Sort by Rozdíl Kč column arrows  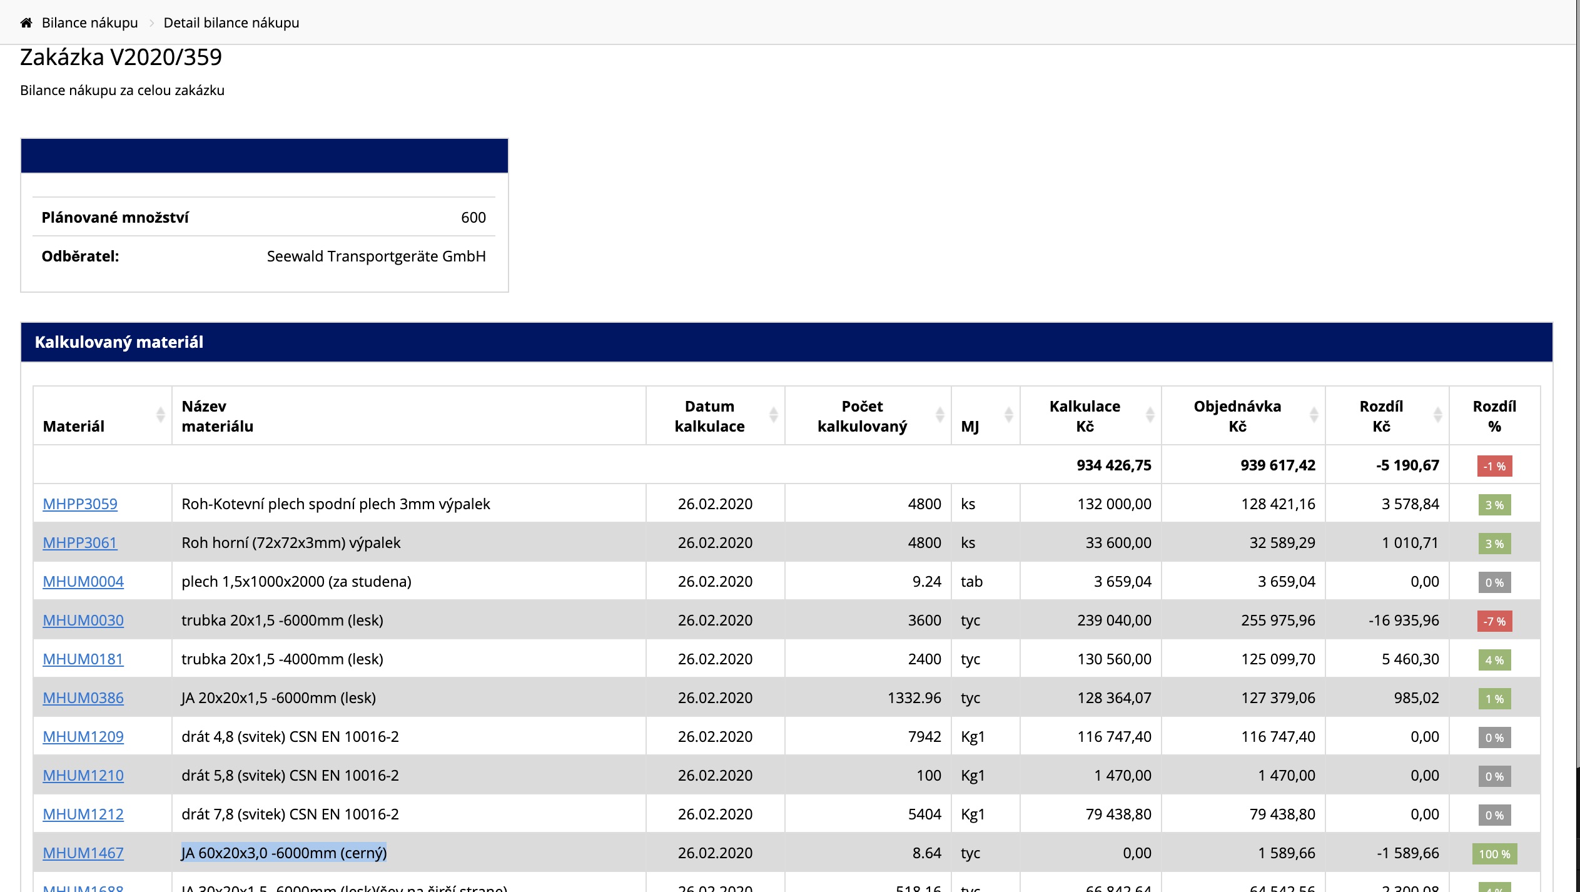[x=1437, y=415]
